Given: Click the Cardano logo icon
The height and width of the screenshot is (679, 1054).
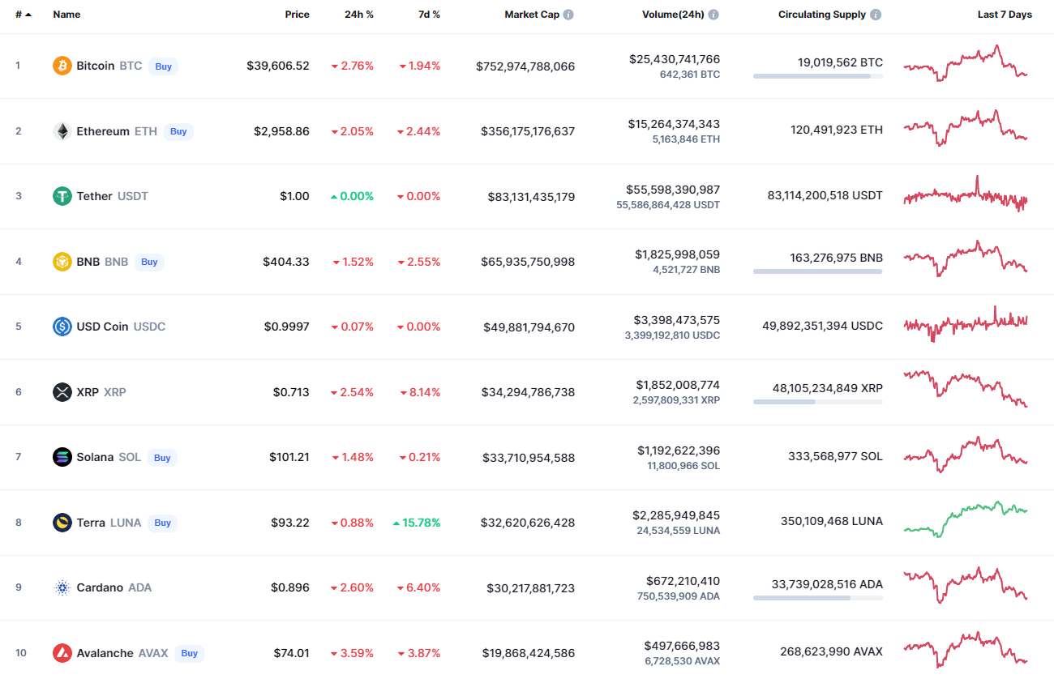Looking at the screenshot, I should [x=62, y=587].
